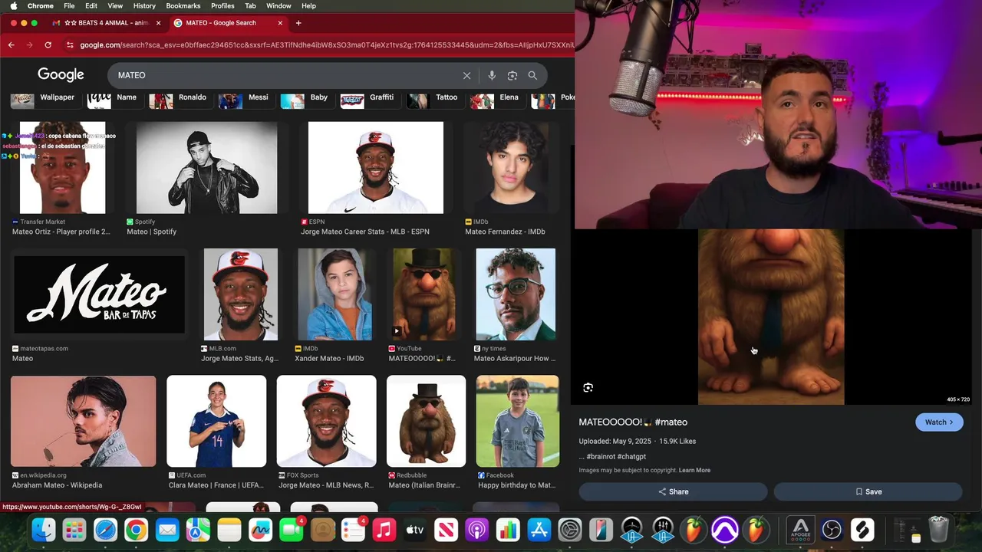Open Google Chrome in the dock
Image resolution: width=982 pixels, height=552 pixels.
click(x=137, y=530)
